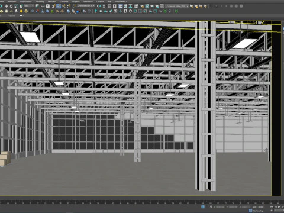Click the green sphere icon in second toolbar

(52, 11)
